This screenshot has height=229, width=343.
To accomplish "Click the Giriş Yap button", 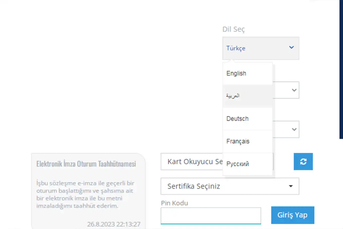I will point(293,215).
